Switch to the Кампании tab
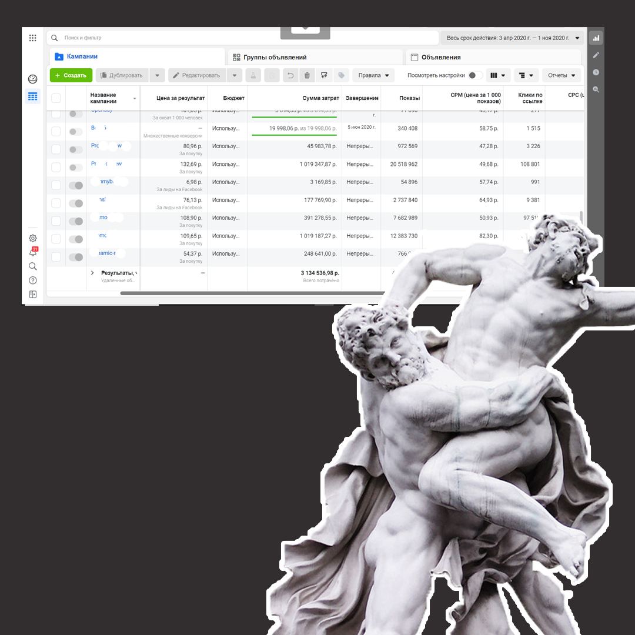Image resolution: width=635 pixels, height=635 pixels. 137,56
